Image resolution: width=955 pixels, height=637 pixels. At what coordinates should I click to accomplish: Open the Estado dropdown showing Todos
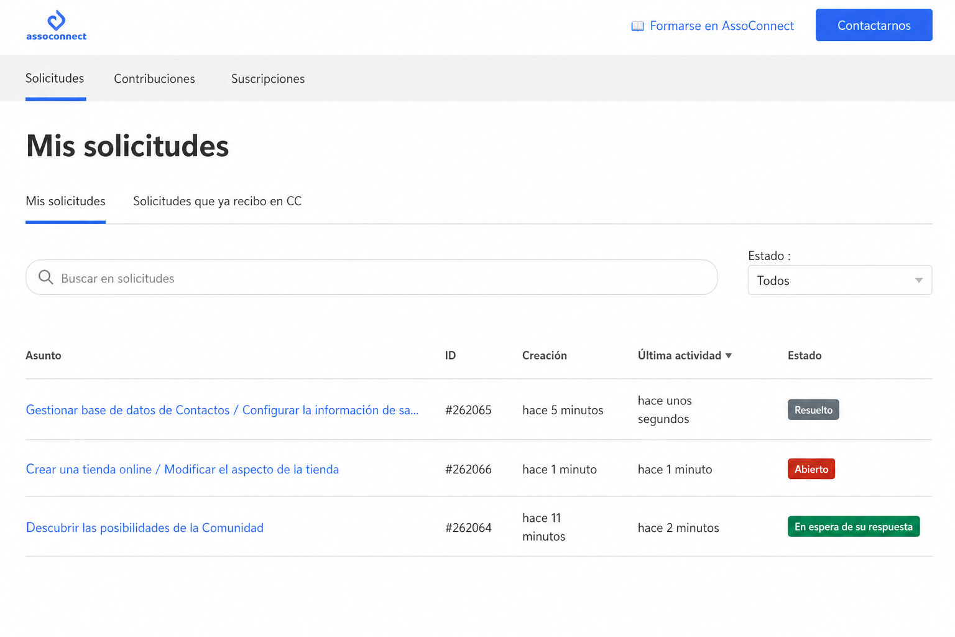coord(839,280)
